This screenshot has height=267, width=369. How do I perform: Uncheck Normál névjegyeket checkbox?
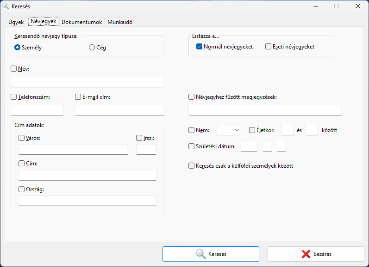point(199,47)
